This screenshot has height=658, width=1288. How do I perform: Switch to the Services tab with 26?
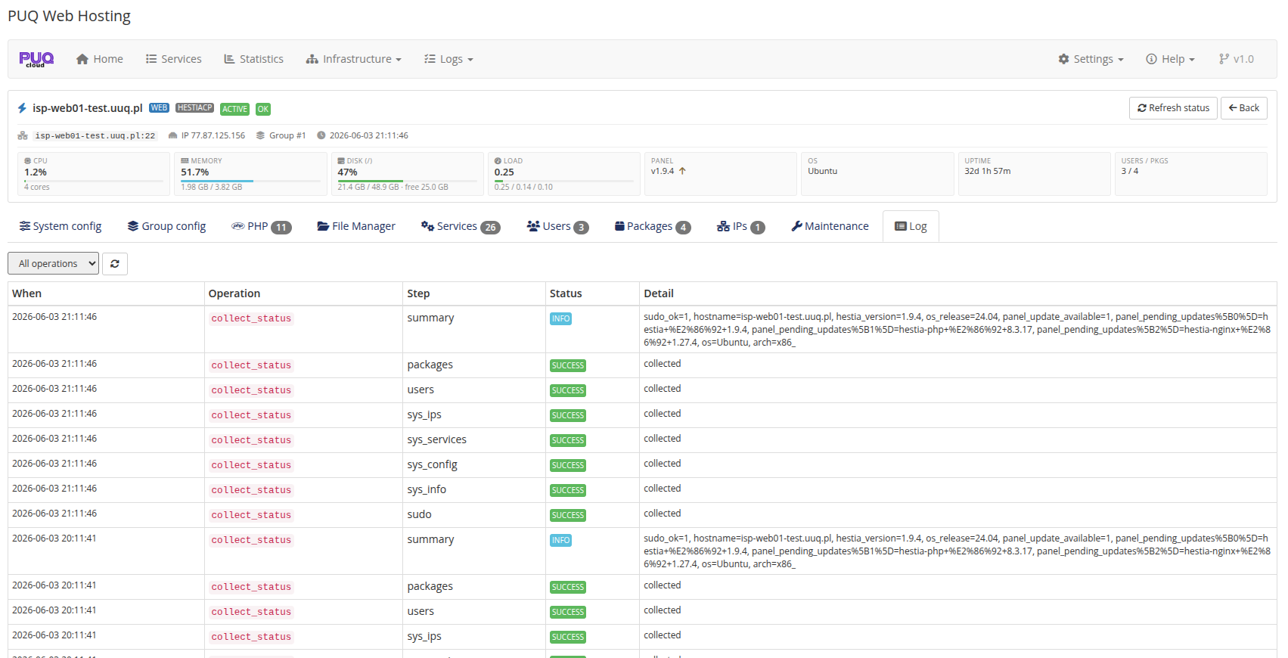coord(461,226)
